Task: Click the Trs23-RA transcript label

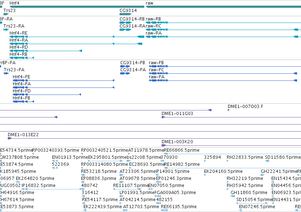Action: 14,26
